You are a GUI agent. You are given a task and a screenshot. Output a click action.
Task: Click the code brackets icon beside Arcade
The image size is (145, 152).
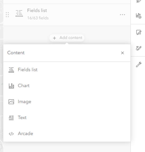coord(11,134)
